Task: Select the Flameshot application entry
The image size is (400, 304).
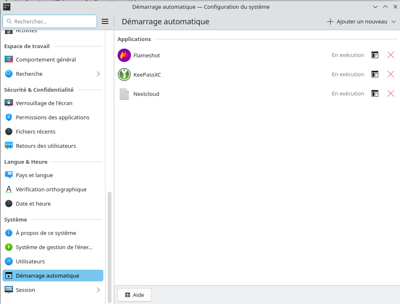Action: tap(146, 55)
